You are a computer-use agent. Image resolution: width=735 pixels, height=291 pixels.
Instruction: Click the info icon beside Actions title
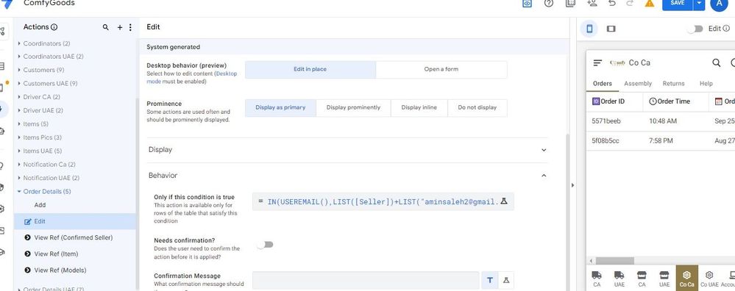pyautogui.click(x=54, y=27)
